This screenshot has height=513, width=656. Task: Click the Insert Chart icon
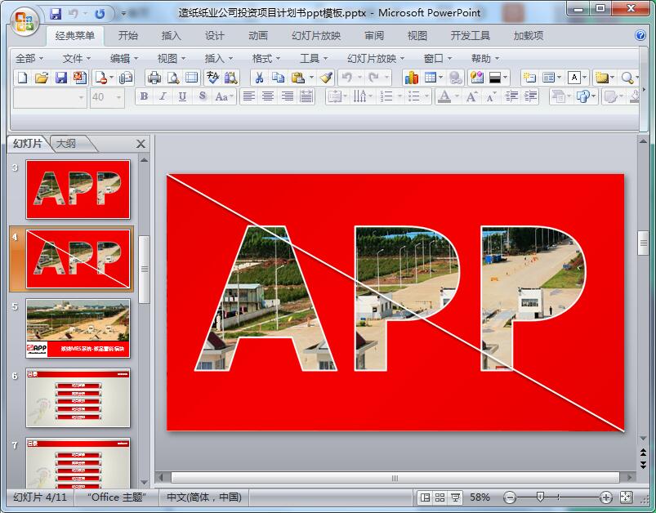411,78
